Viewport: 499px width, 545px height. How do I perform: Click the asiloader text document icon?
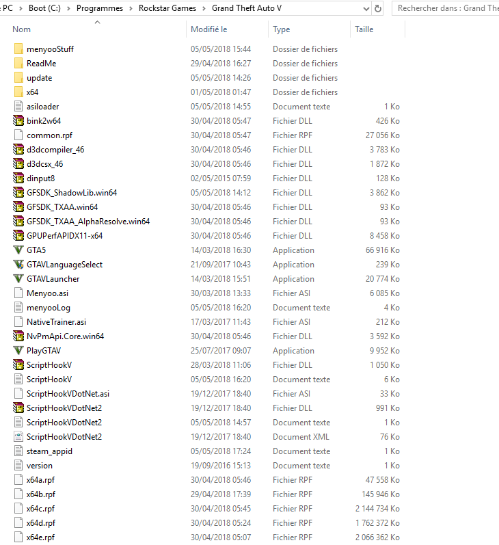tap(18, 107)
